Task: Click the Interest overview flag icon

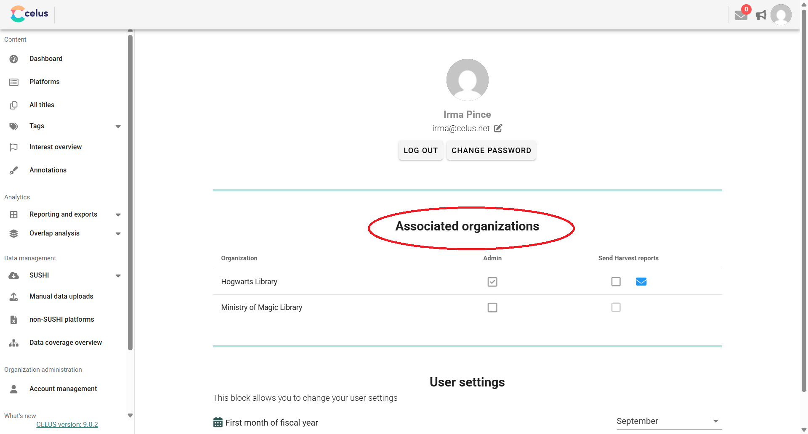Action: pos(14,147)
